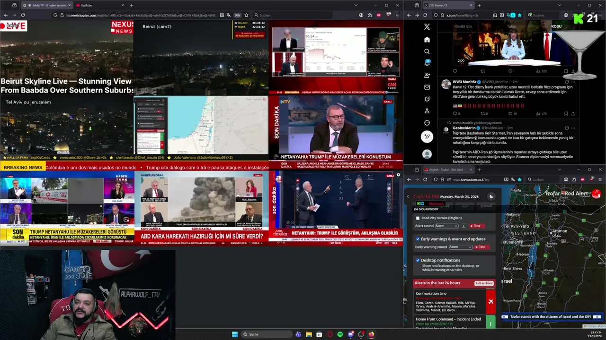Click zoom level 90% in address bar

click(x=238, y=15)
